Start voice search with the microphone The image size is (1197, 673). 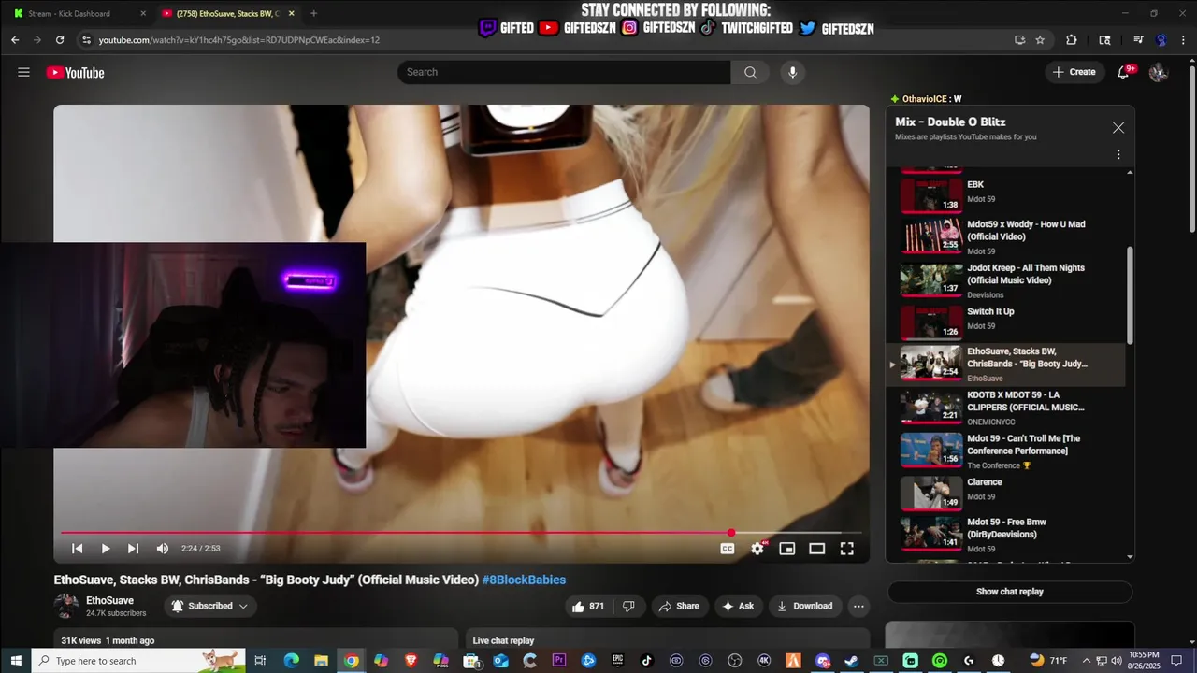click(x=793, y=72)
